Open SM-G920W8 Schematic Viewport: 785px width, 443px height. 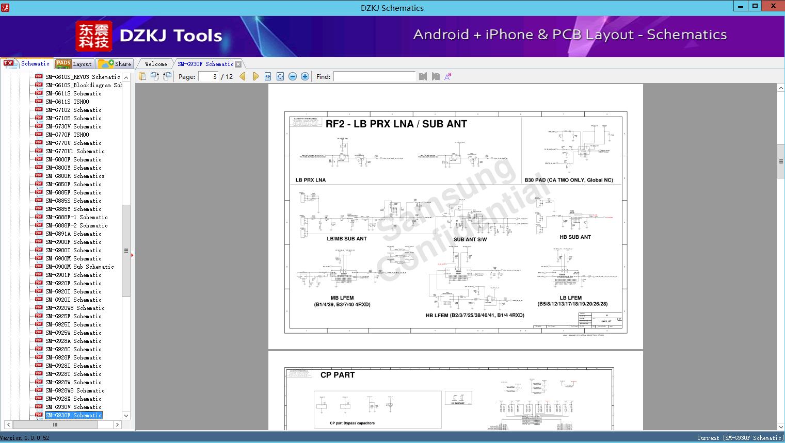pos(75,308)
